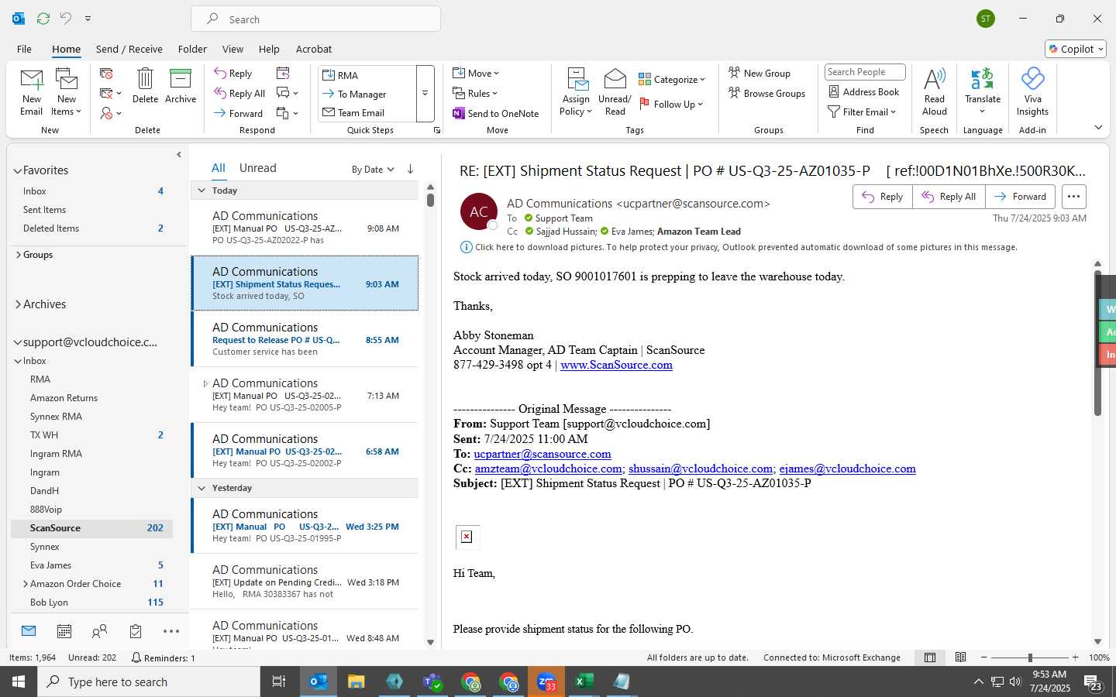Select the TX WH folder

tap(91, 435)
